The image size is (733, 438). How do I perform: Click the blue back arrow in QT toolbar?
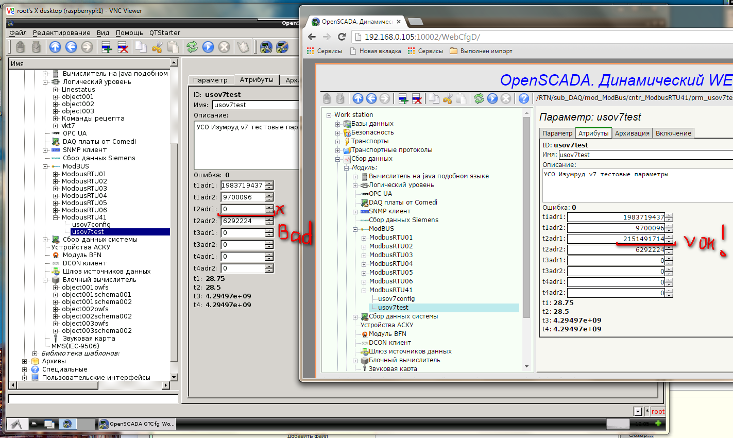pos(71,47)
